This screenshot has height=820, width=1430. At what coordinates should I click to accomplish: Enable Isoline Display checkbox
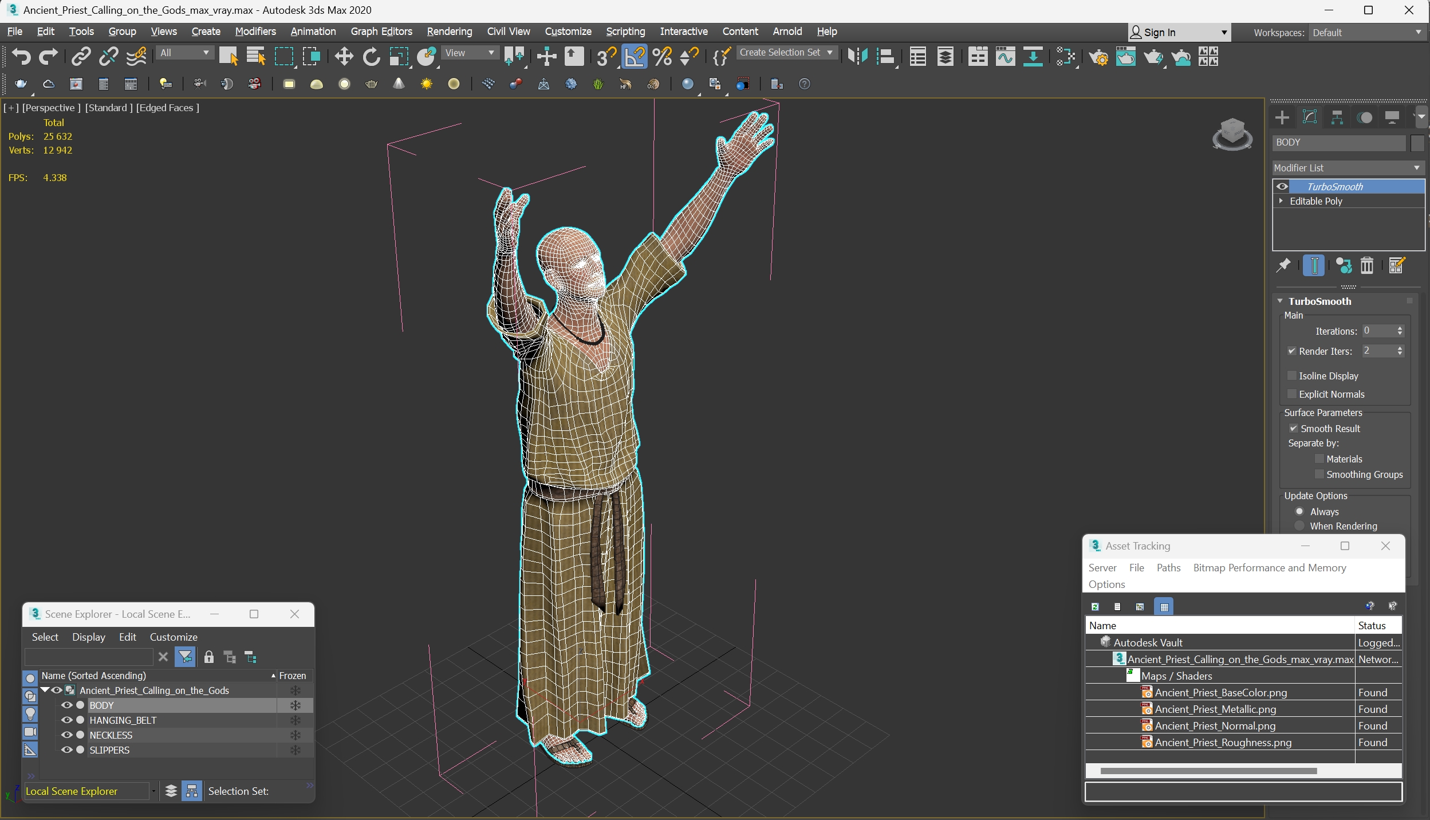pyautogui.click(x=1292, y=376)
